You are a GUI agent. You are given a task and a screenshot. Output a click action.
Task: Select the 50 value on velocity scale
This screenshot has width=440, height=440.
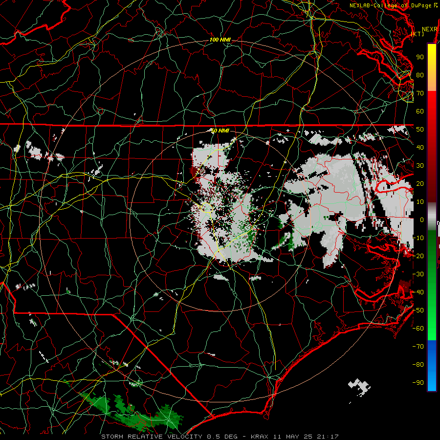(x=420, y=130)
